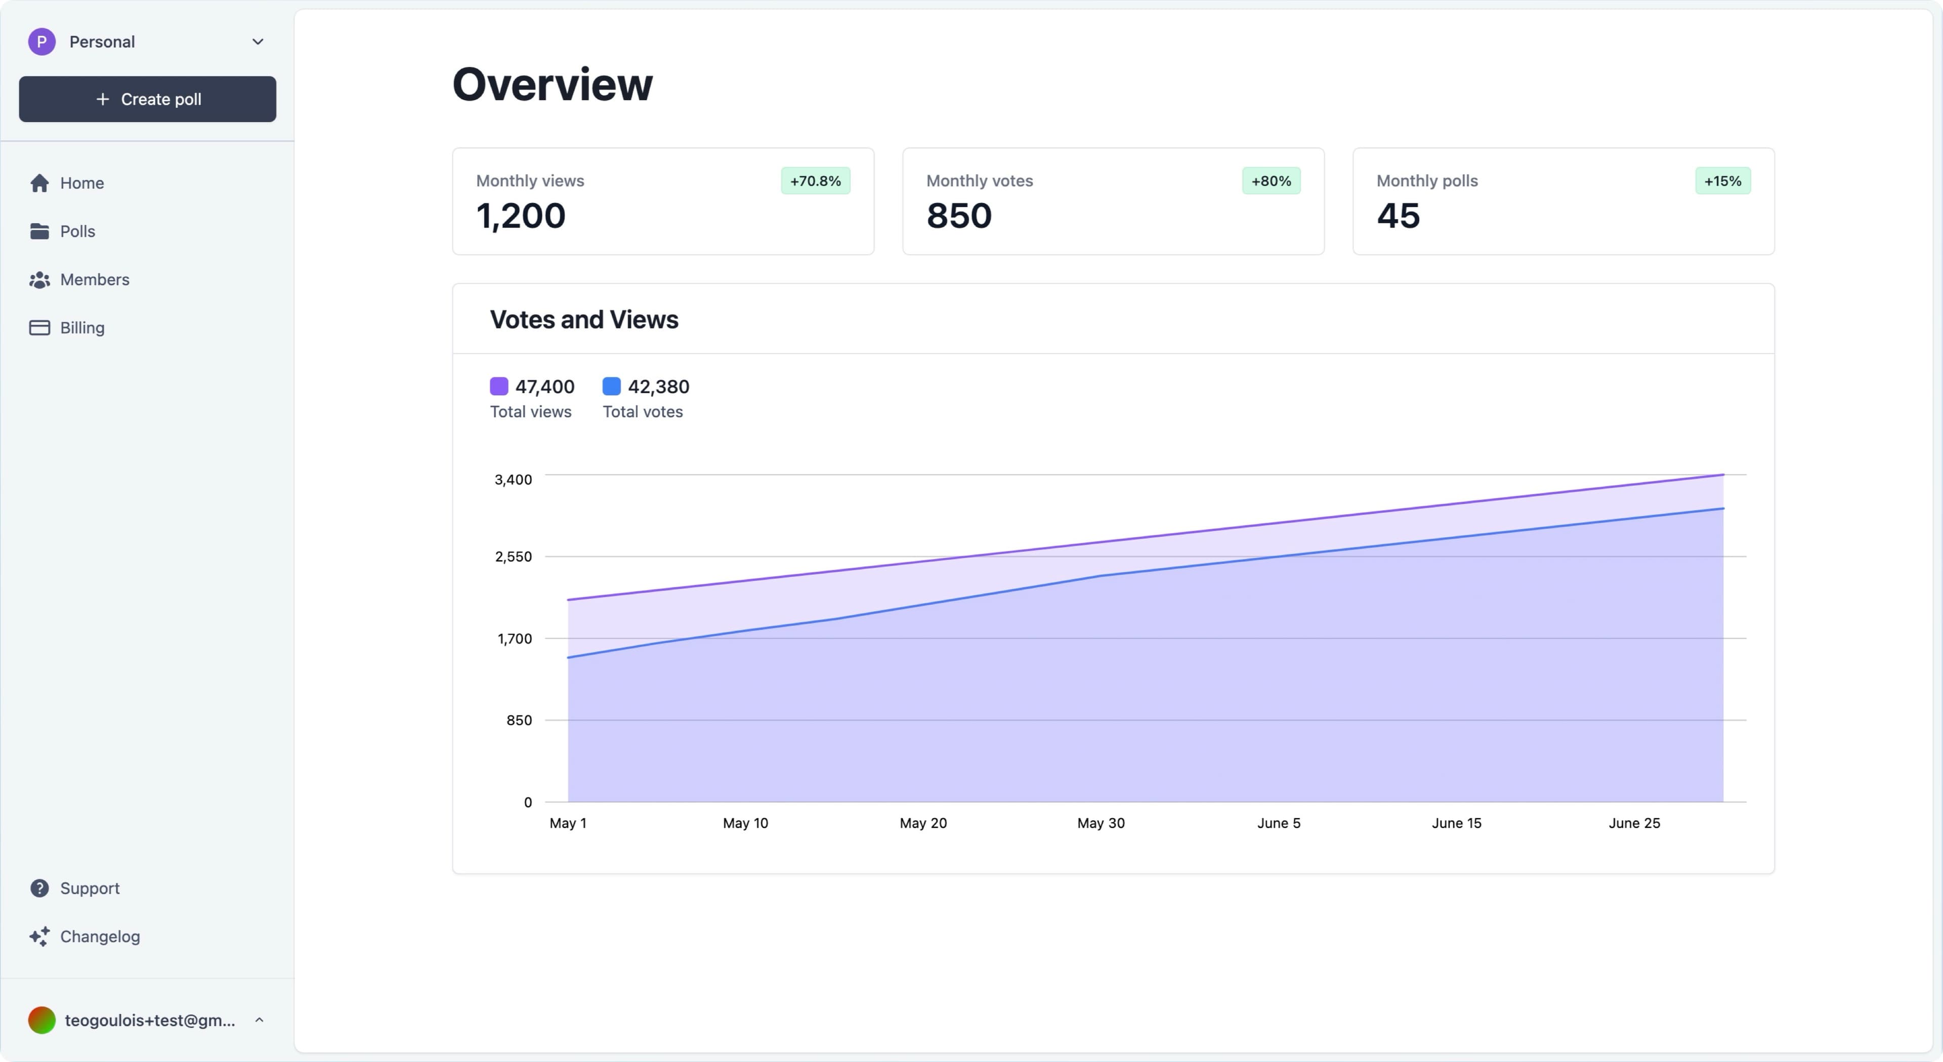Click the Members people icon
The width and height of the screenshot is (1943, 1062).
(39, 280)
